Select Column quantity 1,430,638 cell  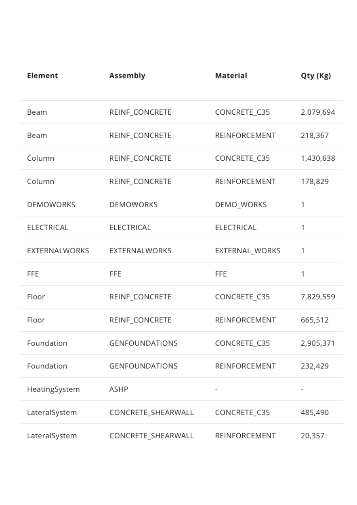[x=318, y=158]
